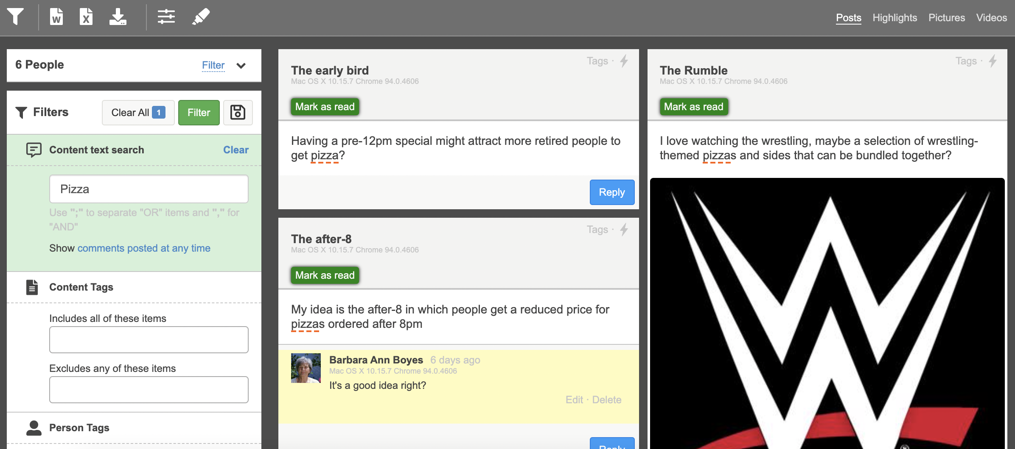Open the Pictures tab
Image resolution: width=1015 pixels, height=449 pixels.
(x=946, y=18)
